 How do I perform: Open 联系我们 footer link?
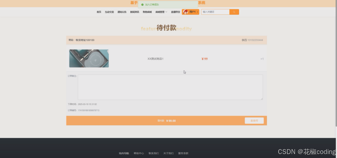(154, 153)
